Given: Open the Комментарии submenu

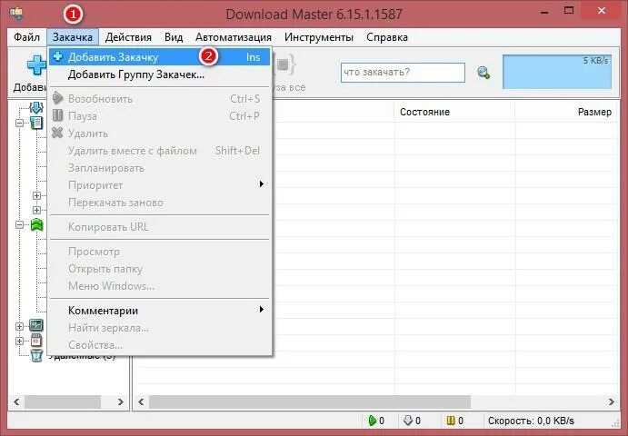Looking at the screenshot, I should pos(159,311).
